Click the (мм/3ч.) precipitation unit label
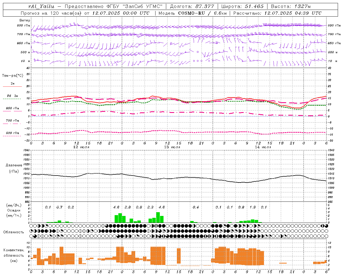 pos(14,205)
